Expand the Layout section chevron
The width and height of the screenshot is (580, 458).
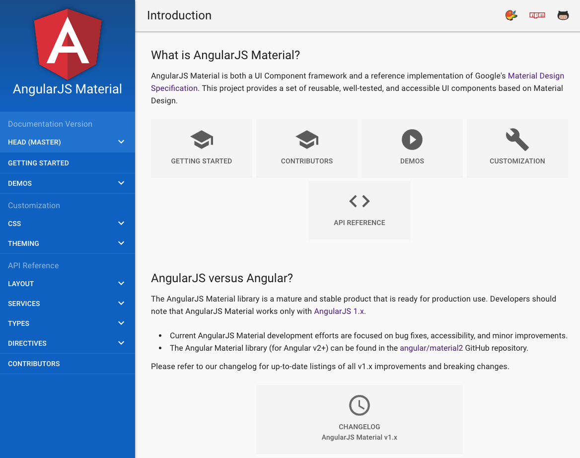[x=121, y=283]
